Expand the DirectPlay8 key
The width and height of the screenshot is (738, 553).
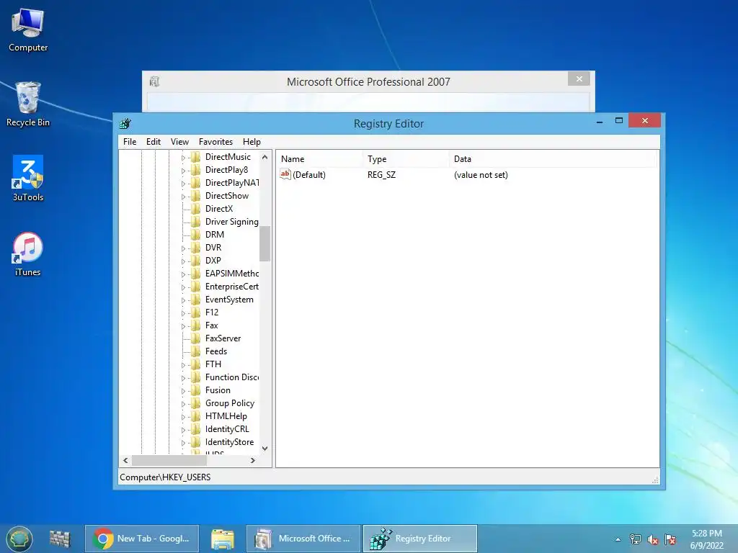coord(183,170)
